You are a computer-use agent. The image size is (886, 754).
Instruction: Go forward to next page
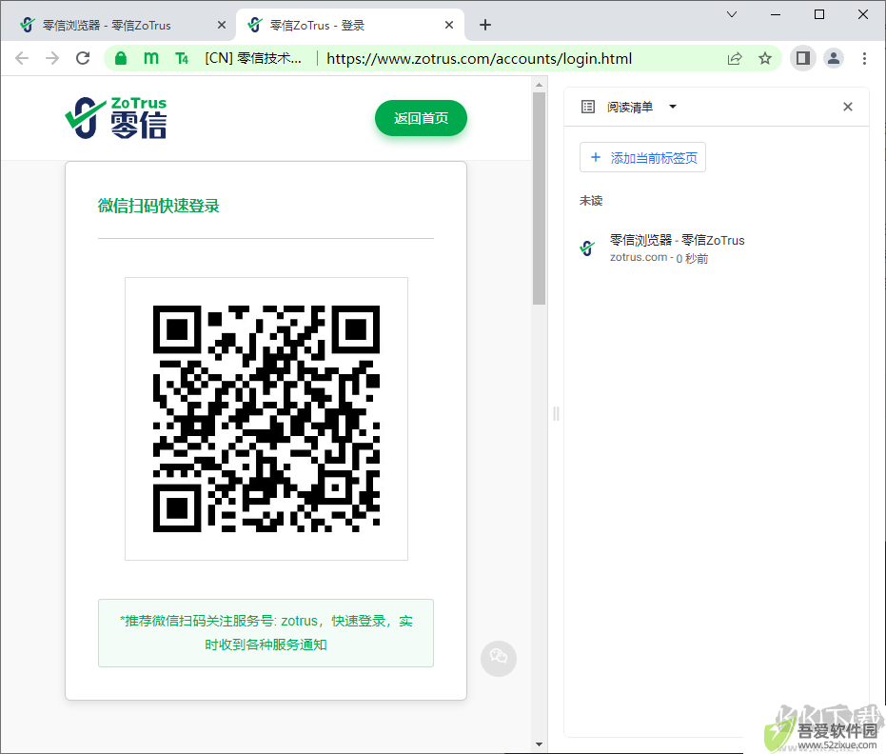[52, 58]
